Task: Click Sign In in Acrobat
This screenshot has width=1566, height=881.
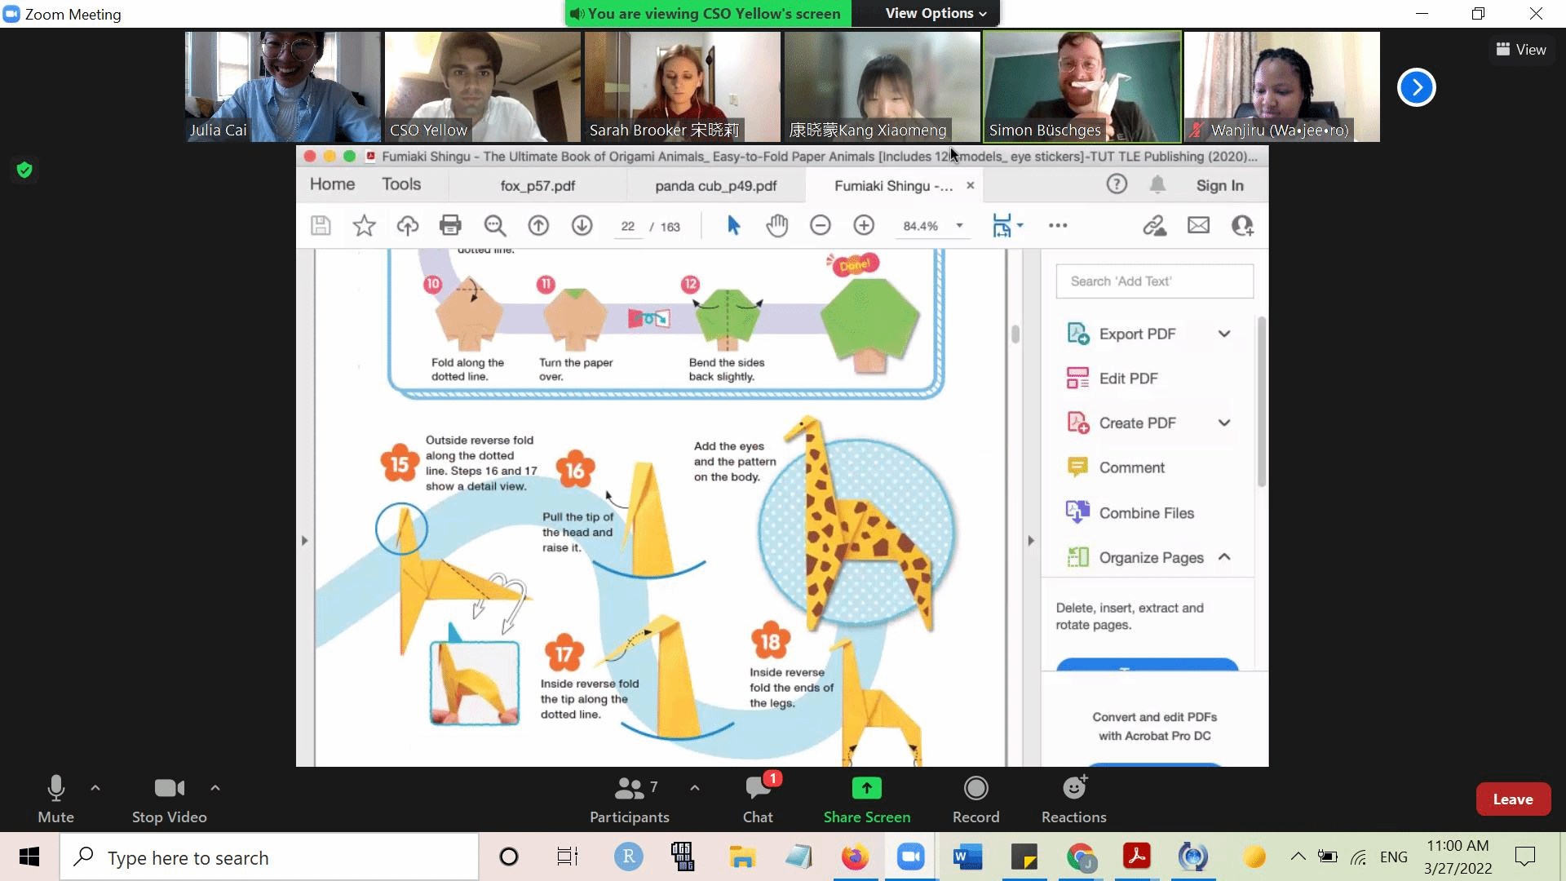Action: [1219, 185]
